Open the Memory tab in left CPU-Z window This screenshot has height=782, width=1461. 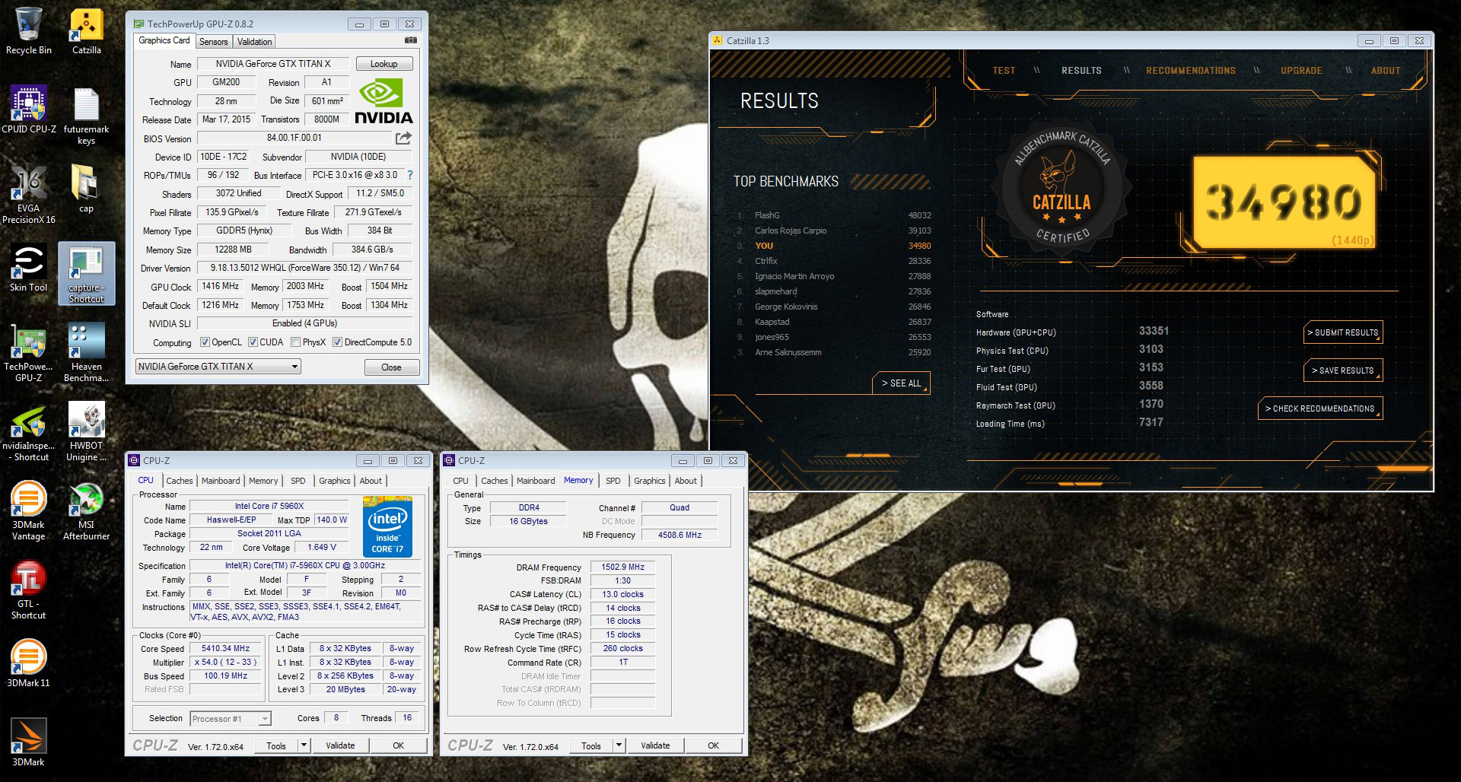[263, 481]
